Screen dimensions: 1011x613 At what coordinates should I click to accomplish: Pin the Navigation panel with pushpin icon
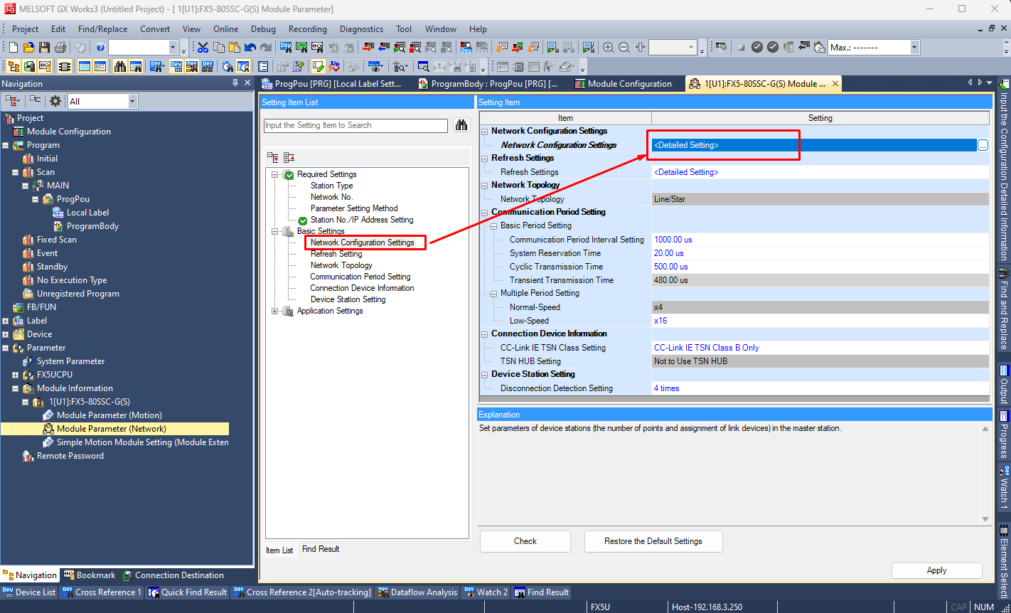[x=235, y=83]
